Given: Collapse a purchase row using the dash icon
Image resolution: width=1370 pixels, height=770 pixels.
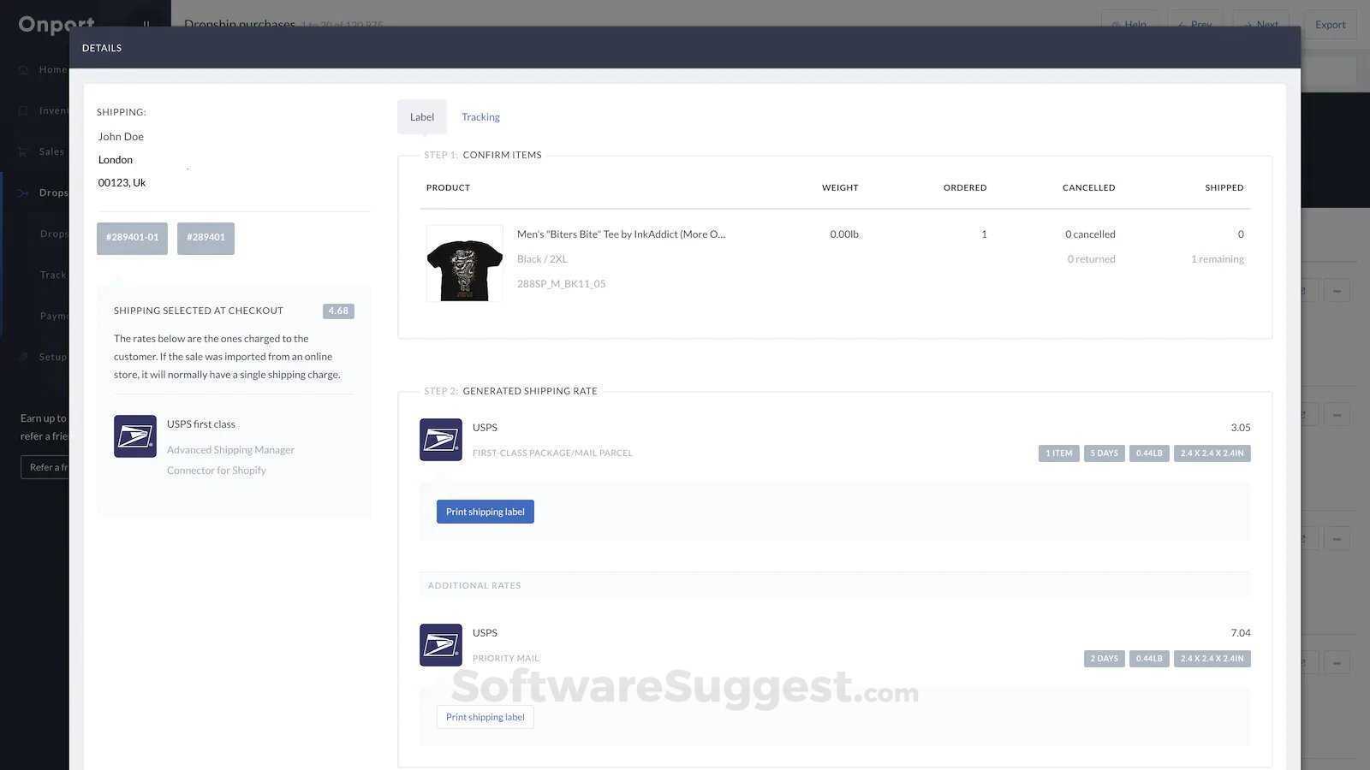Looking at the screenshot, I should [x=1337, y=290].
